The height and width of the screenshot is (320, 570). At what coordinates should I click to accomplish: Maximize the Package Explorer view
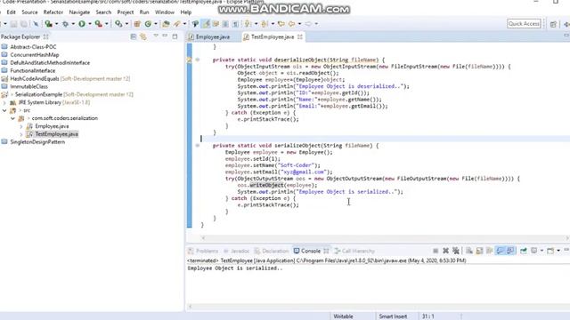(x=175, y=36)
